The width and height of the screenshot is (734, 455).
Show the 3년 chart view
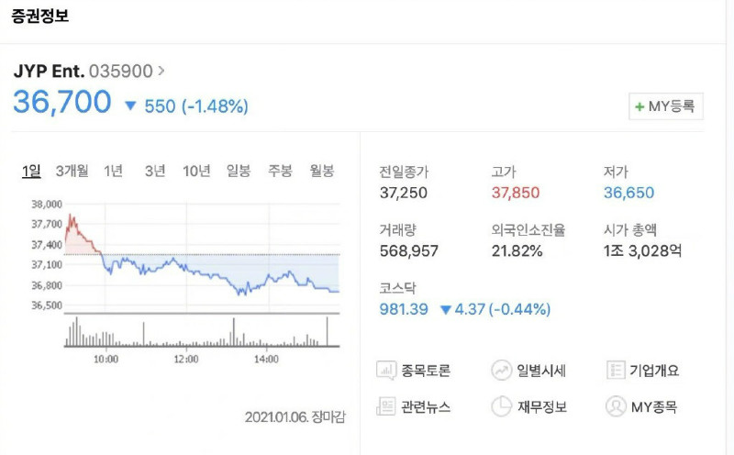pyautogui.click(x=155, y=171)
